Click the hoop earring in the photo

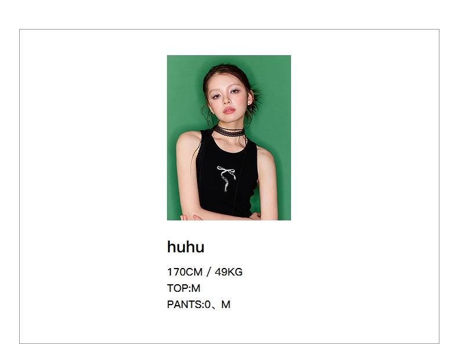click(x=210, y=118)
